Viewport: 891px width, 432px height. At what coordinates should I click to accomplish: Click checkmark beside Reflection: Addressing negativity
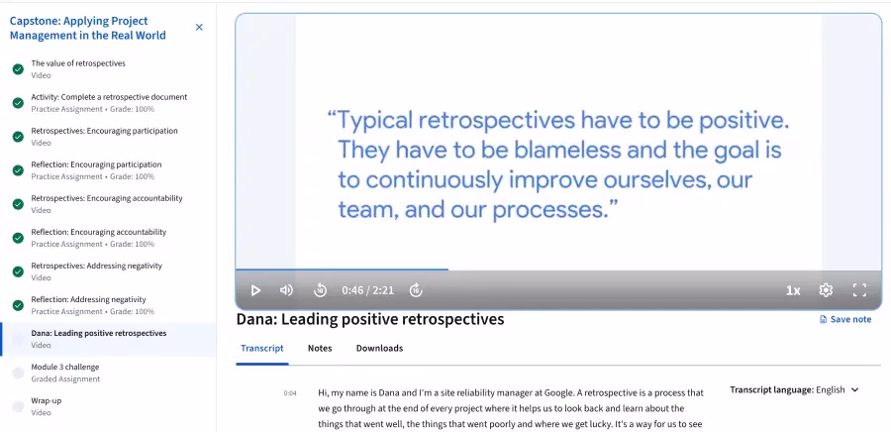18,305
